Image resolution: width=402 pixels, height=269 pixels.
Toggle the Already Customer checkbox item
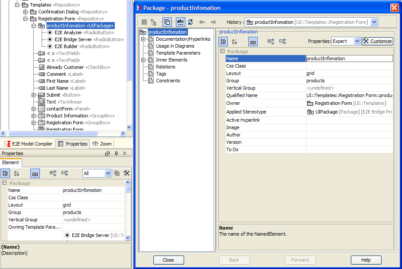click(42, 67)
